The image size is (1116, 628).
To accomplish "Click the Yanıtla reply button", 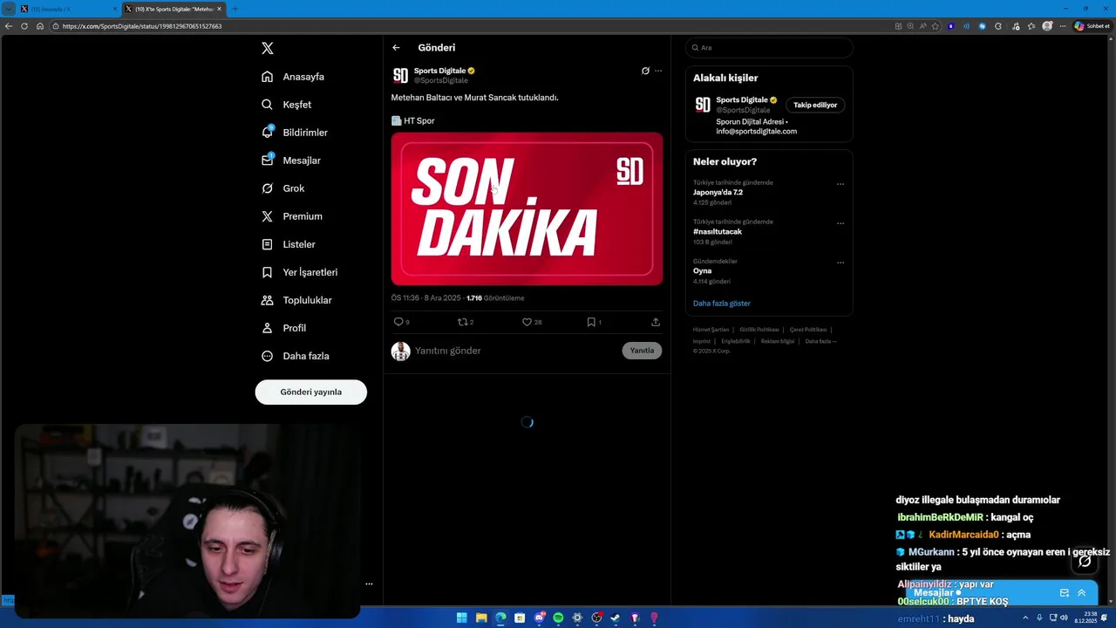I will pos(642,351).
